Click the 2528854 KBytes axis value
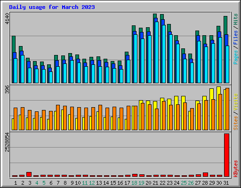 pos(7,142)
